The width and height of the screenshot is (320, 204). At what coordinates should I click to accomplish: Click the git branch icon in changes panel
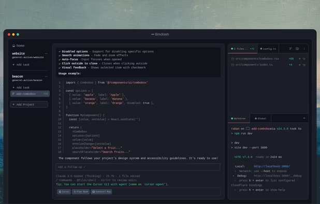(290, 49)
